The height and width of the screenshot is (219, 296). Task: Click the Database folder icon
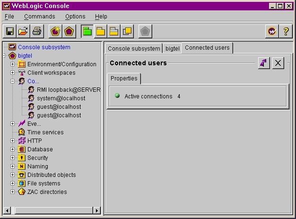pos(22,149)
